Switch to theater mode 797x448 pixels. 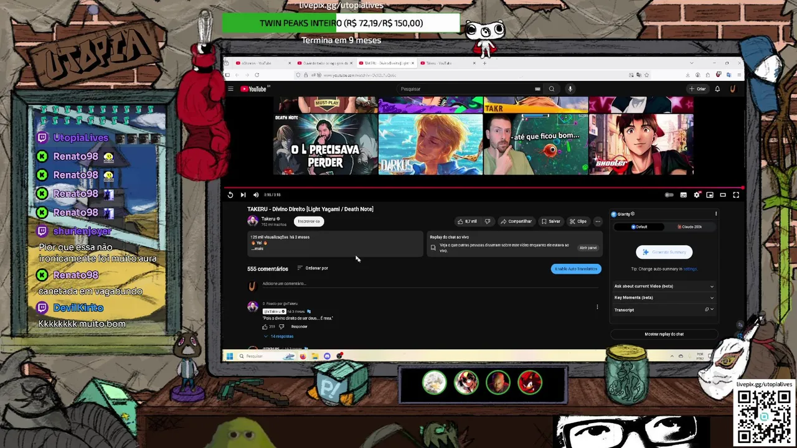click(723, 195)
